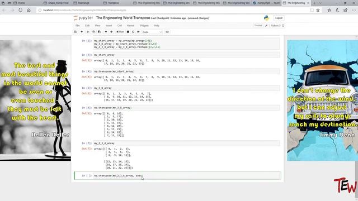The width and height of the screenshot is (358, 201).
Task: Open browser settings and more ellipsis
Action: pos(354,10)
